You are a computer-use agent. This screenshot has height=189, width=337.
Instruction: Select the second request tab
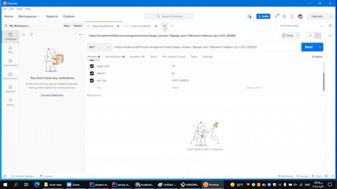141,26
